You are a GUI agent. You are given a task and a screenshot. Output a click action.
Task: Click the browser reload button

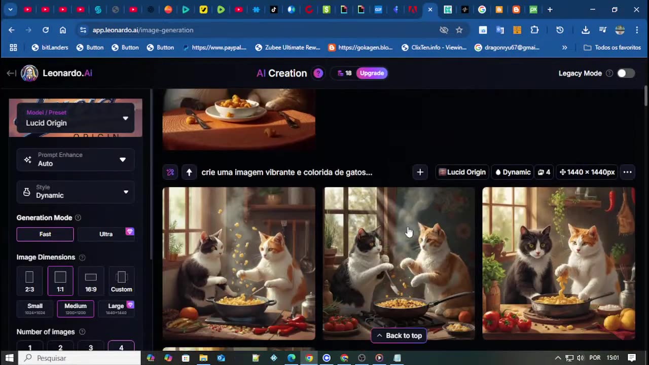click(x=46, y=30)
